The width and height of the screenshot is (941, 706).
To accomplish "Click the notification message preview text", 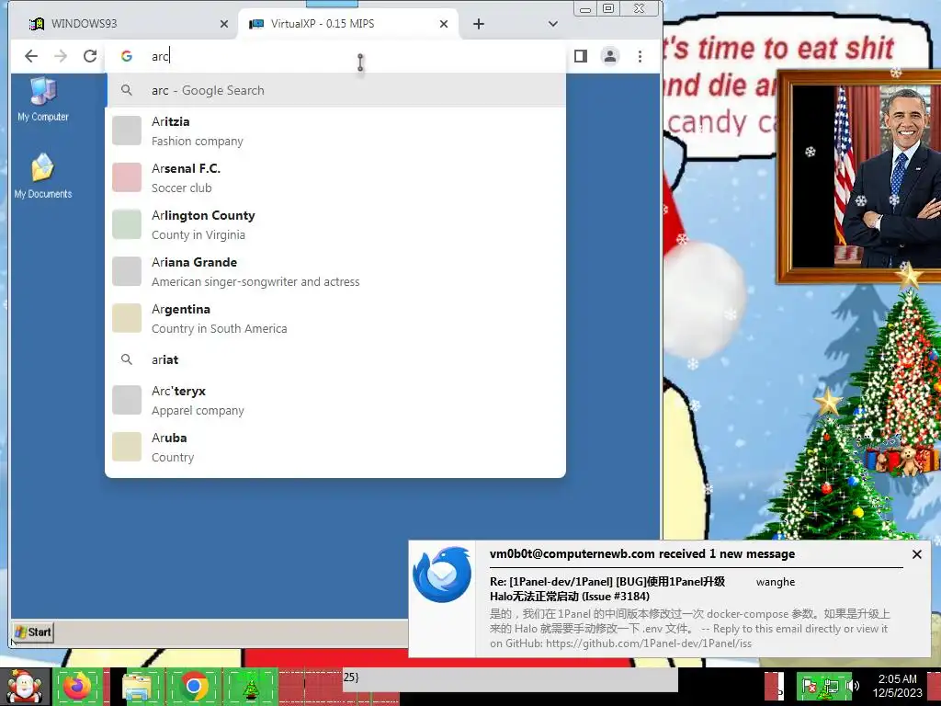I will (689, 629).
